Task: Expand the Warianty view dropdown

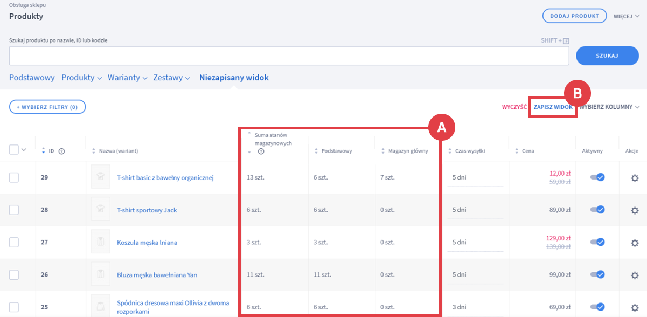Action: 127,78
